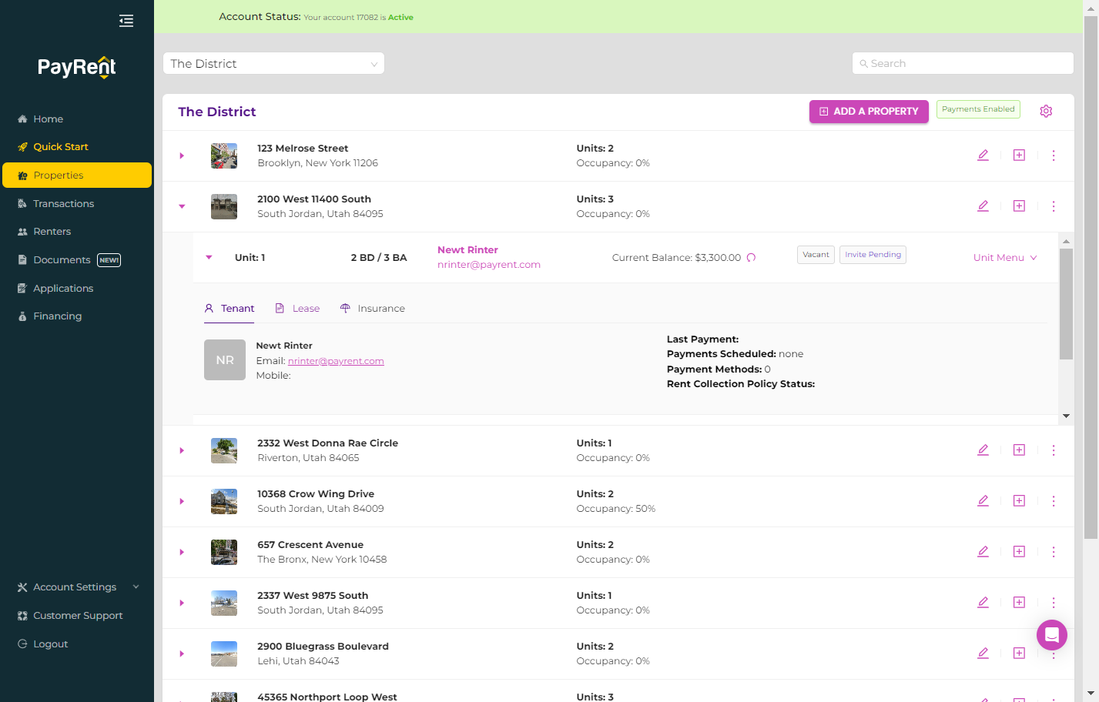The height and width of the screenshot is (702, 1099).
Task: Expand the 10368 Crow Wing Drive row
Action: 182,501
